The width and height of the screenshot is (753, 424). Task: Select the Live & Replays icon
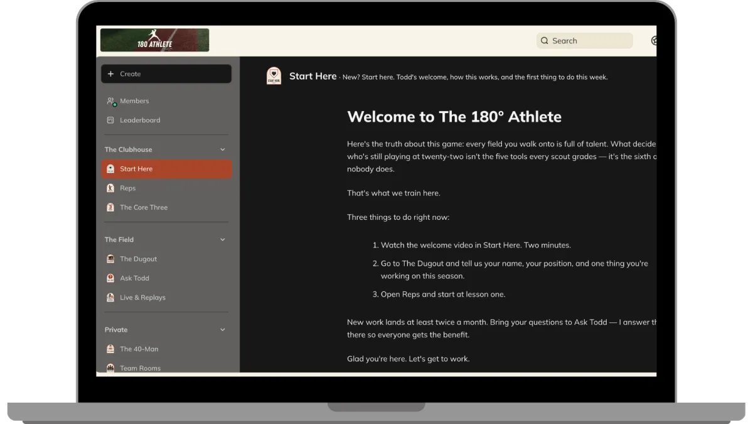point(110,298)
